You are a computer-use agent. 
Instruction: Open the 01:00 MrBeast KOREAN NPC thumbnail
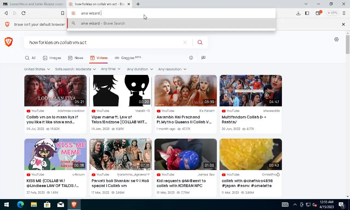(186, 154)
